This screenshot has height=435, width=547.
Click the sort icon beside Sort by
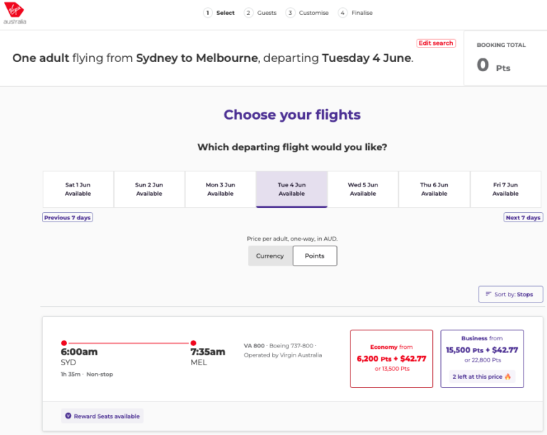click(x=489, y=294)
